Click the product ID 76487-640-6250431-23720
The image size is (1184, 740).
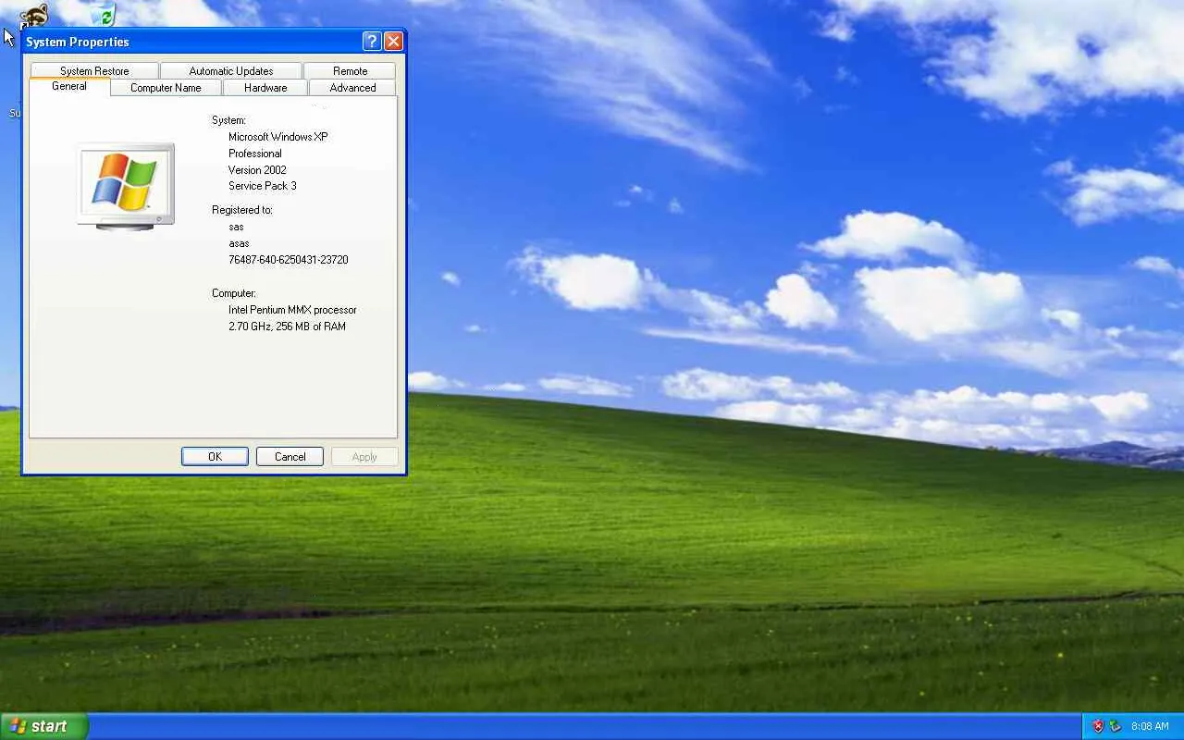pyautogui.click(x=289, y=260)
